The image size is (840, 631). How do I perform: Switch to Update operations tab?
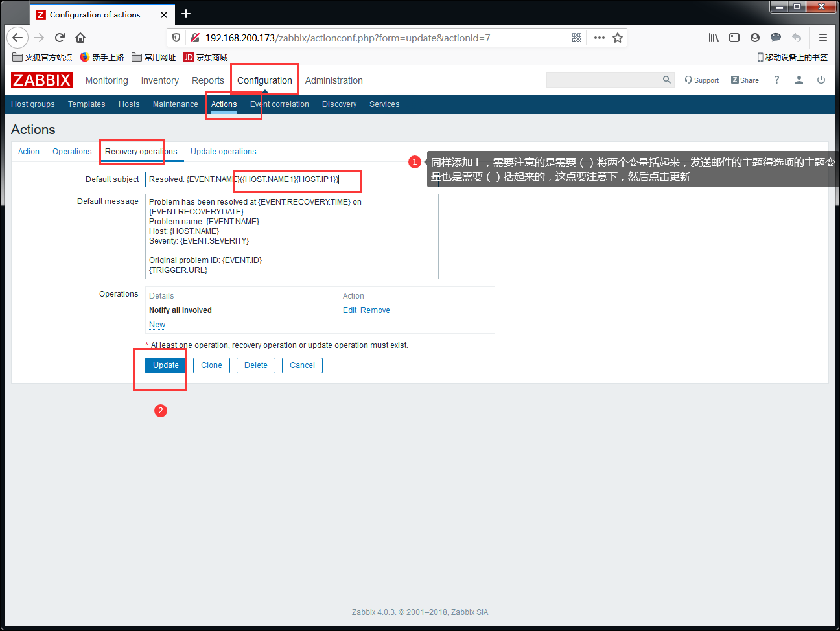[224, 152]
